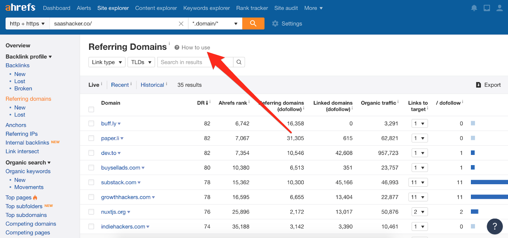Clear the URL field with X icon
The image size is (508, 238).
point(181,24)
